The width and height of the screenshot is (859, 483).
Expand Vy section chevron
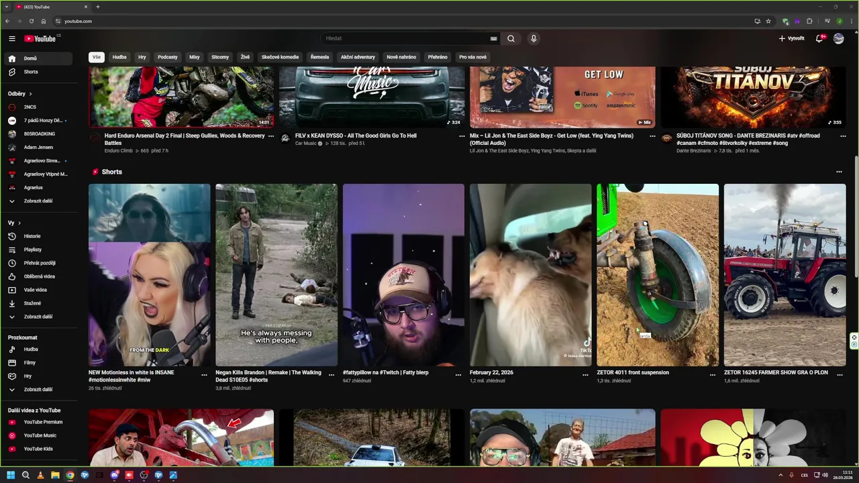19,223
